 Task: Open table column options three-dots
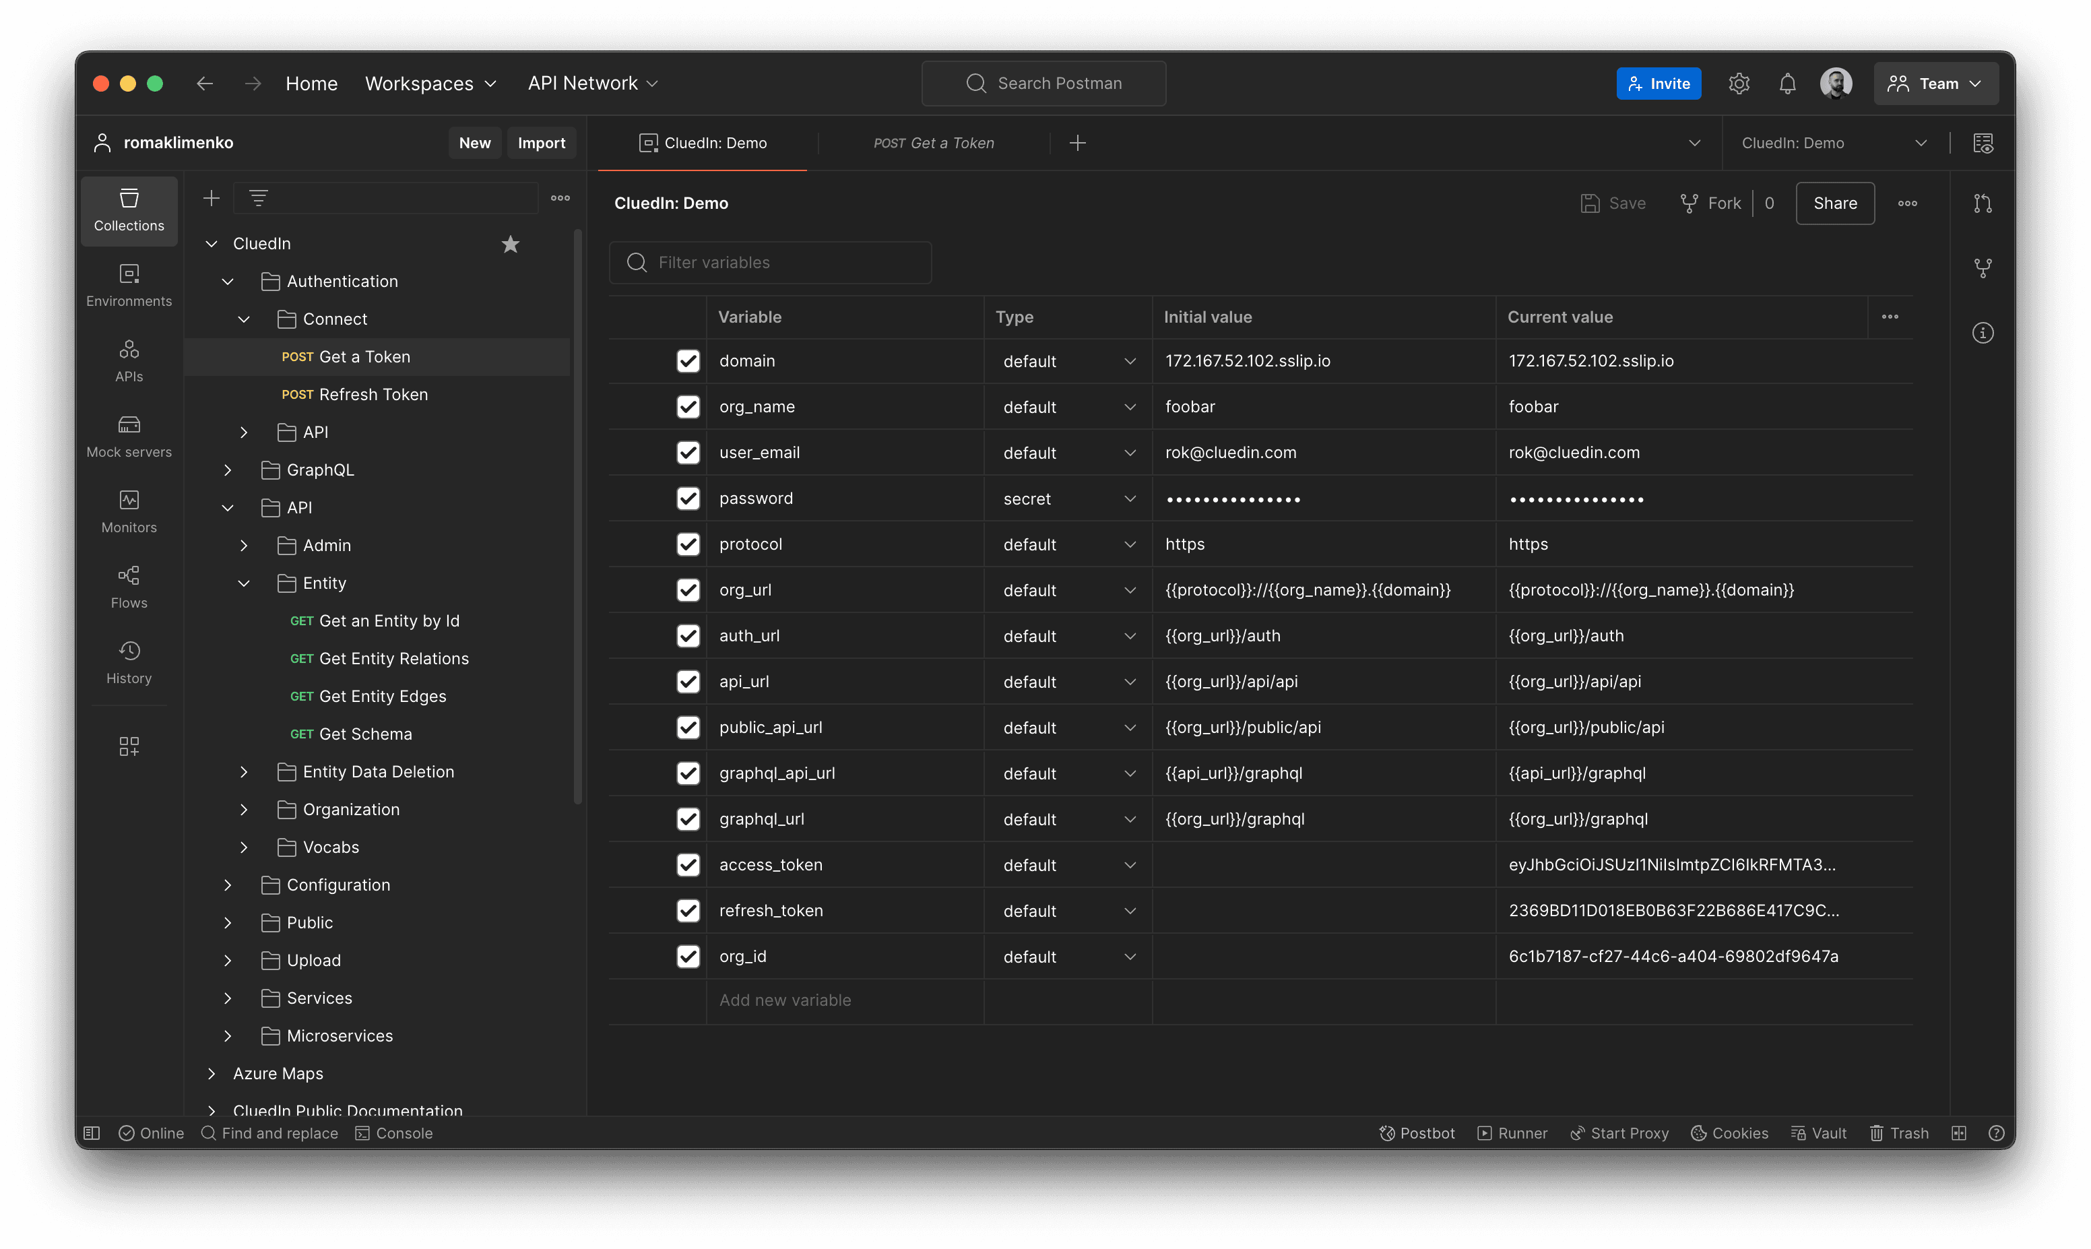(x=1890, y=317)
